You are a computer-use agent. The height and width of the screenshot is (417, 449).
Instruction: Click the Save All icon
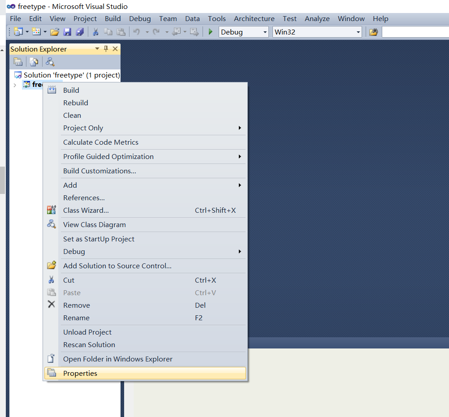click(x=80, y=32)
